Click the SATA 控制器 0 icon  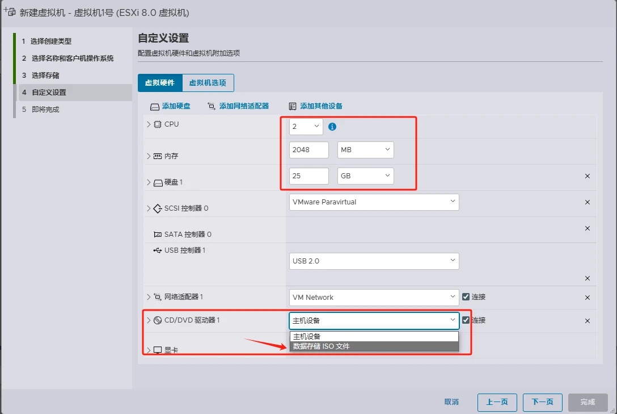click(158, 235)
